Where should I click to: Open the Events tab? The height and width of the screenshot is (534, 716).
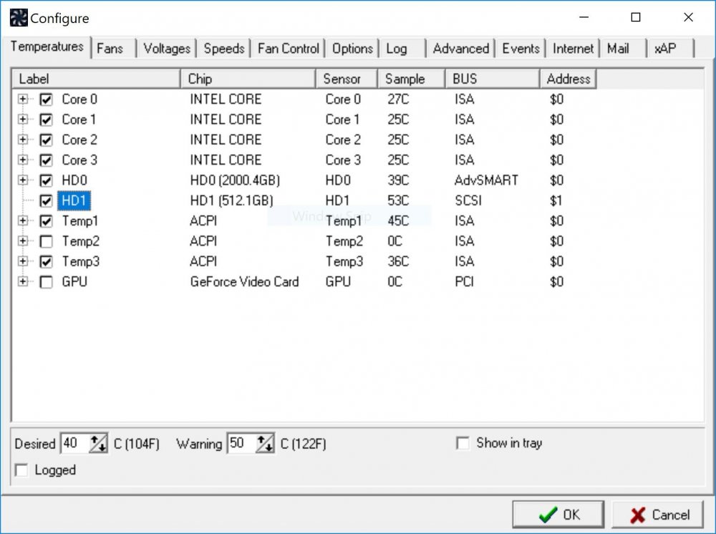pos(521,49)
